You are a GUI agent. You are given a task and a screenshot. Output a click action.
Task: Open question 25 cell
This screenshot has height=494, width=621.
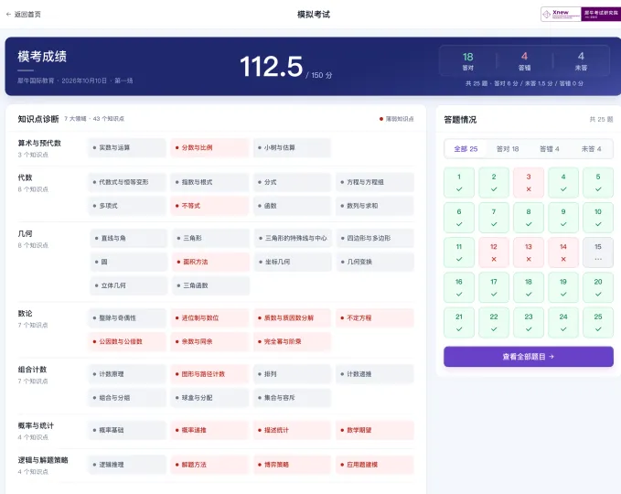[598, 322]
